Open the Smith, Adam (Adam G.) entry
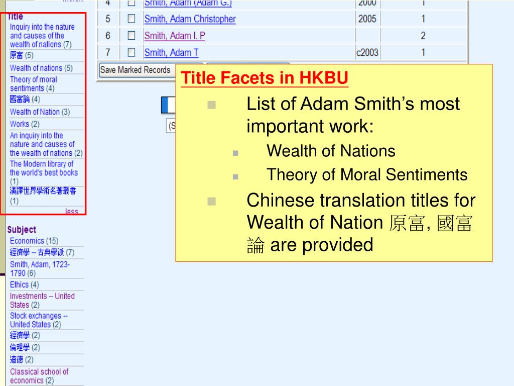Screen dimensions: 514x386 (188, 4)
